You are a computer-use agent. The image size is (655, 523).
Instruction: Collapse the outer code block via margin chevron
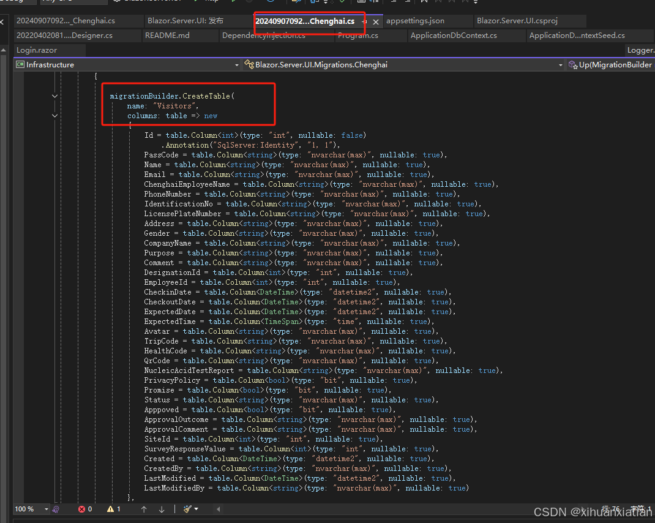pyautogui.click(x=54, y=115)
